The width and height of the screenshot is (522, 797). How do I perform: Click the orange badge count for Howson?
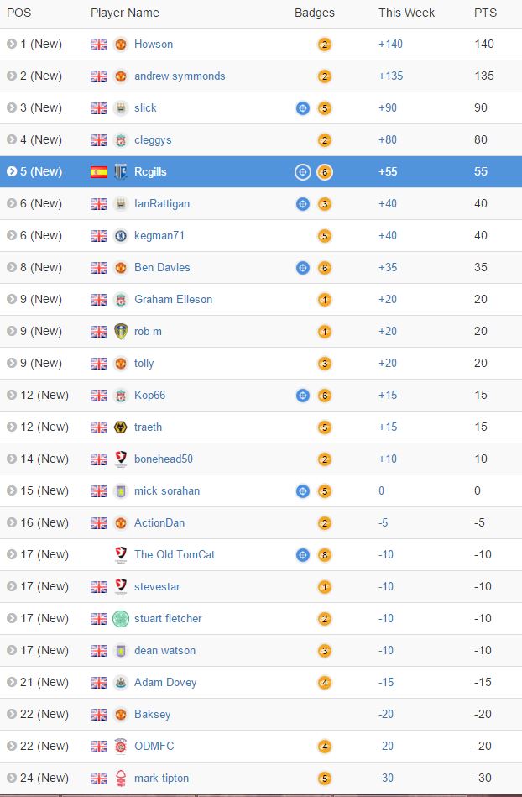pyautogui.click(x=325, y=45)
